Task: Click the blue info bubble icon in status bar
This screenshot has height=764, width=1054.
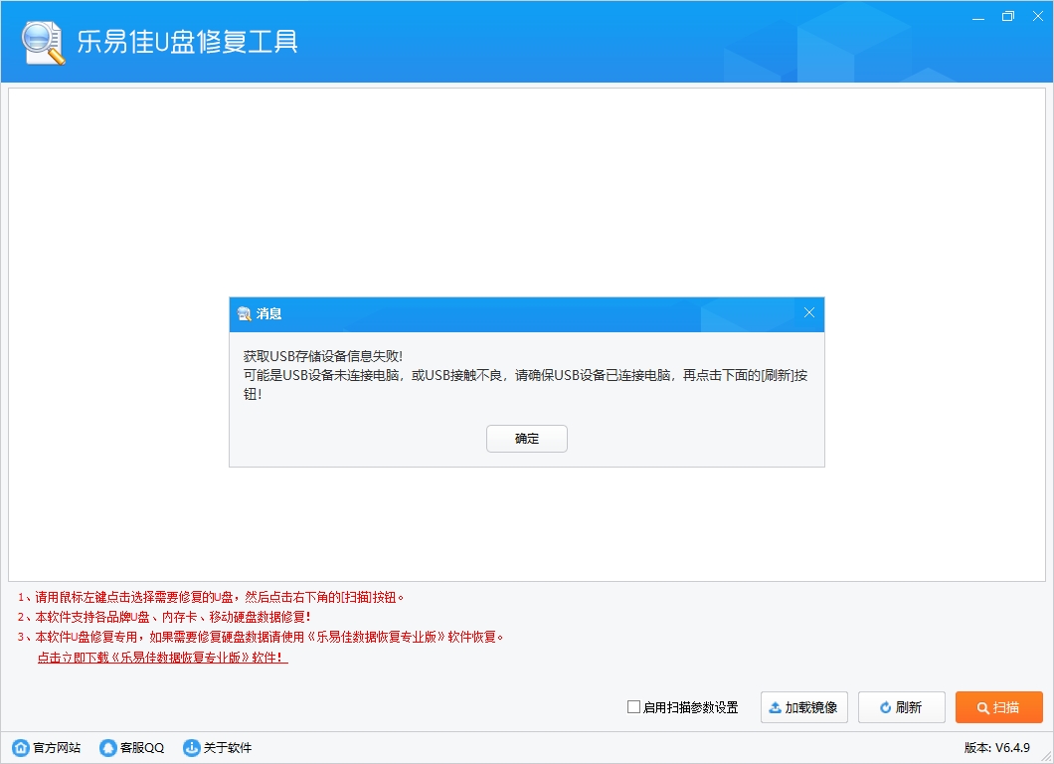Action: point(190,746)
